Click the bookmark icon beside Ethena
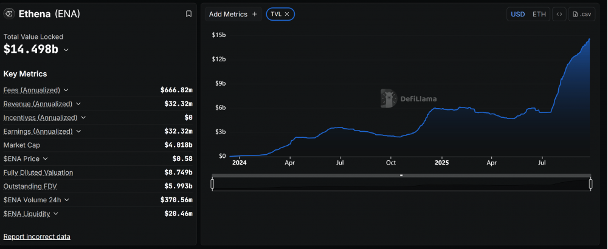Viewport: 608px width, 249px height. (x=188, y=13)
